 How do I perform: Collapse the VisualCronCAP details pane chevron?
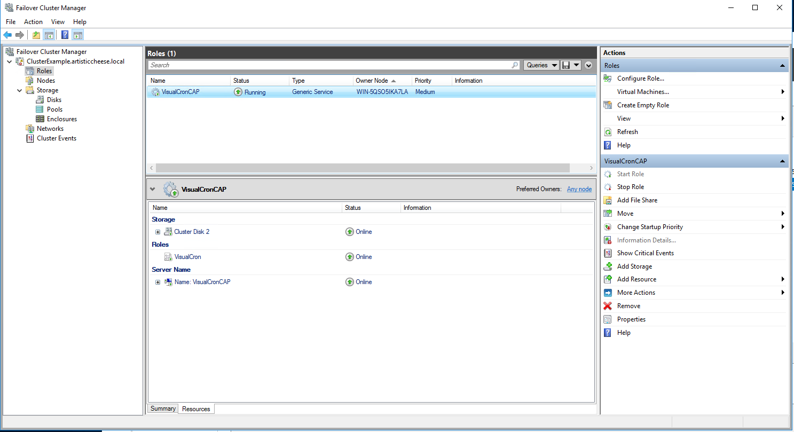(153, 189)
